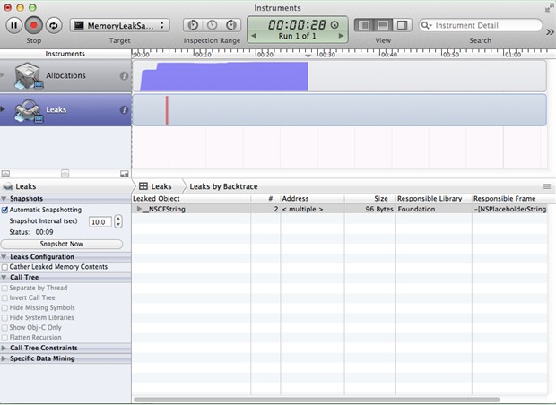Collapse the Call Tree section
This screenshot has height=405, width=556.
4,277
